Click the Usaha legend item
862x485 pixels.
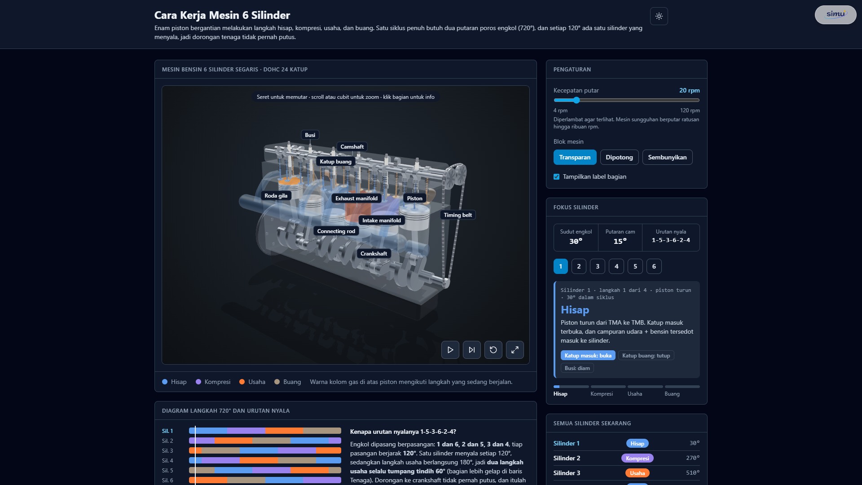(x=252, y=382)
